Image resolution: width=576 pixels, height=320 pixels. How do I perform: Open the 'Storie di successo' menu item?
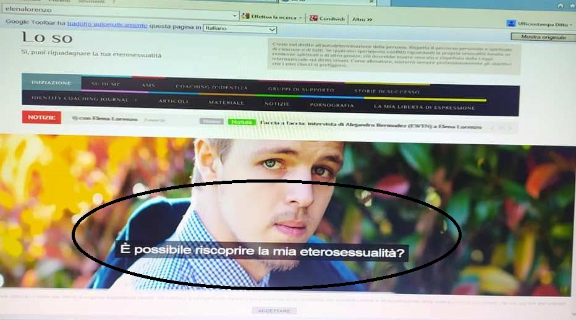(x=386, y=91)
